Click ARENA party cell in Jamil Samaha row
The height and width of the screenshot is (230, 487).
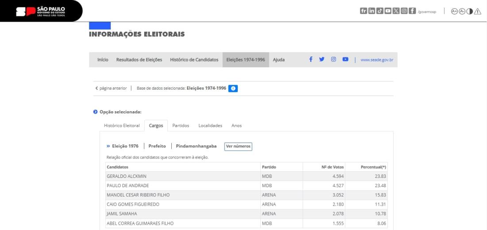click(x=269, y=214)
